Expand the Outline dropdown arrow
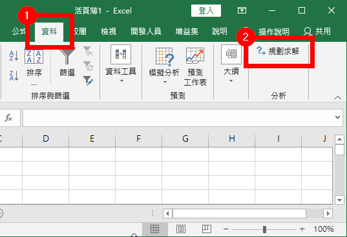Screen dimensions: 347x237 (231, 81)
